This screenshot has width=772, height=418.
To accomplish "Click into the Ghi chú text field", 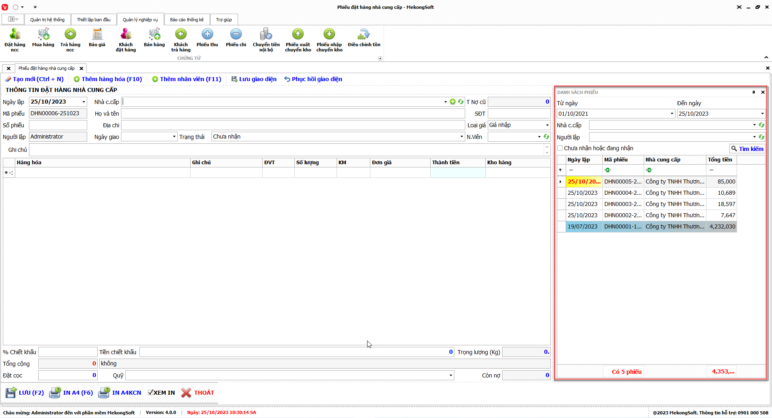I will 286,150.
